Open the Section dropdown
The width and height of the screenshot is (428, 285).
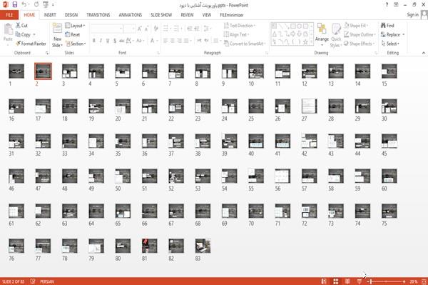point(76,44)
